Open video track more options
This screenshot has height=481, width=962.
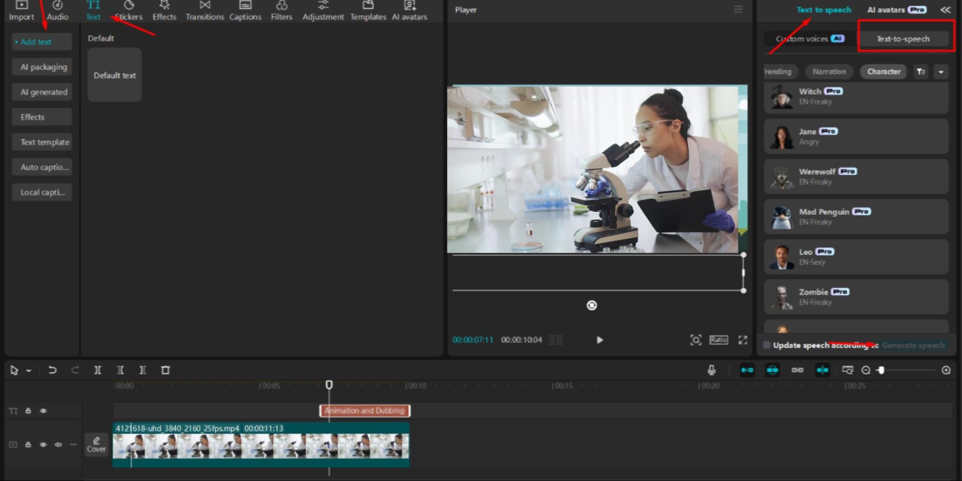pyautogui.click(x=73, y=444)
